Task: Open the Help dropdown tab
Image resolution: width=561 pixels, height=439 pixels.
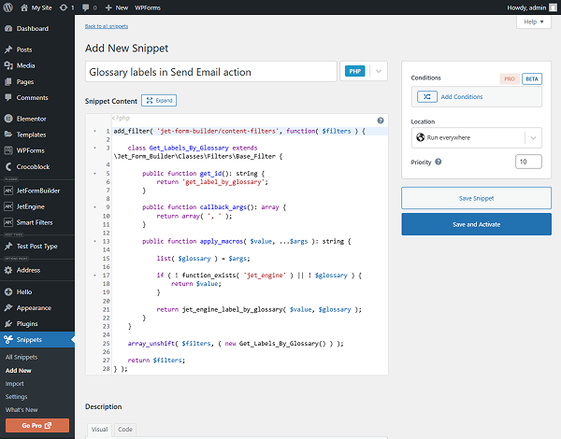Action: click(x=534, y=21)
